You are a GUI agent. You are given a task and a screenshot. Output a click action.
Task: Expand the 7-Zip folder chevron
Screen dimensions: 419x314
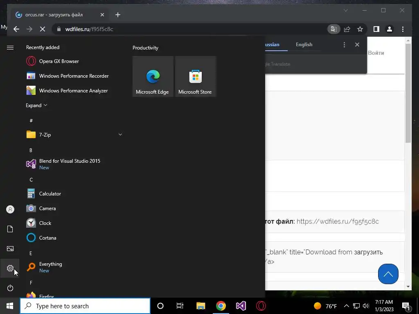120,135
